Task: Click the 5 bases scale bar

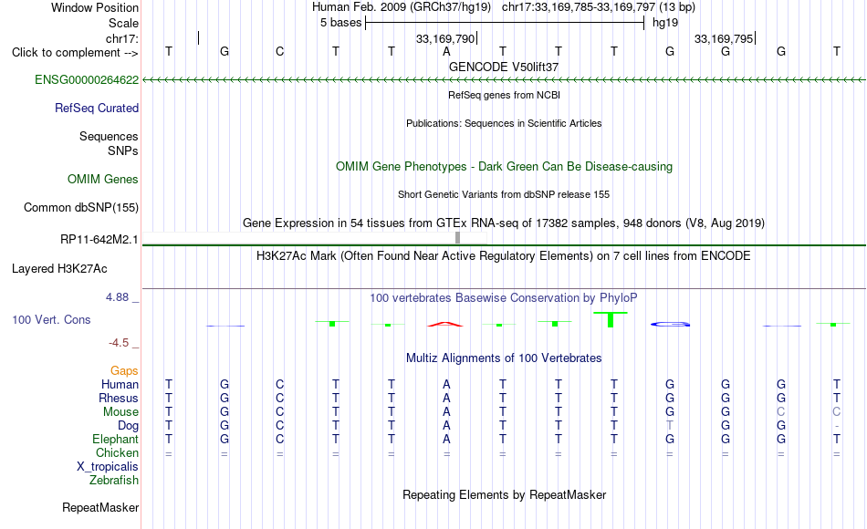Action: pos(505,23)
